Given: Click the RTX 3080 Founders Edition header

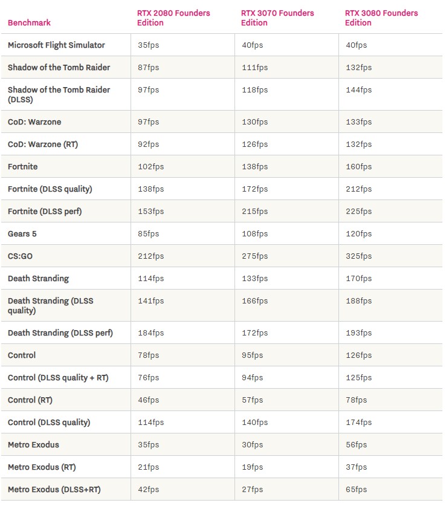Looking at the screenshot, I should coord(381,18).
